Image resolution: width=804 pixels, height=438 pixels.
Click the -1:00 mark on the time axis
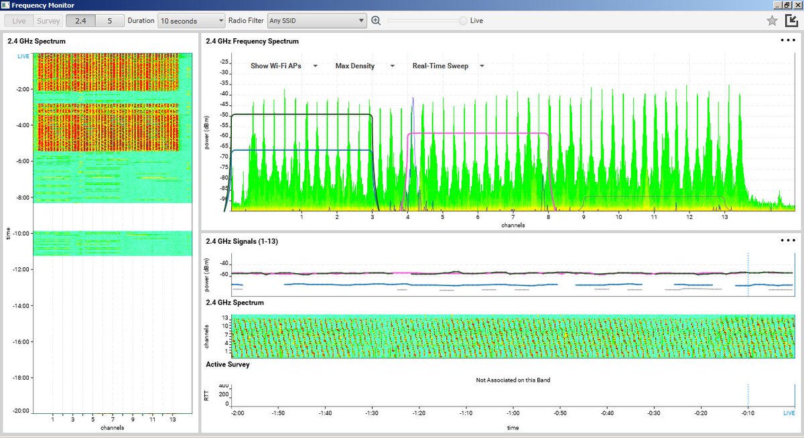click(513, 413)
